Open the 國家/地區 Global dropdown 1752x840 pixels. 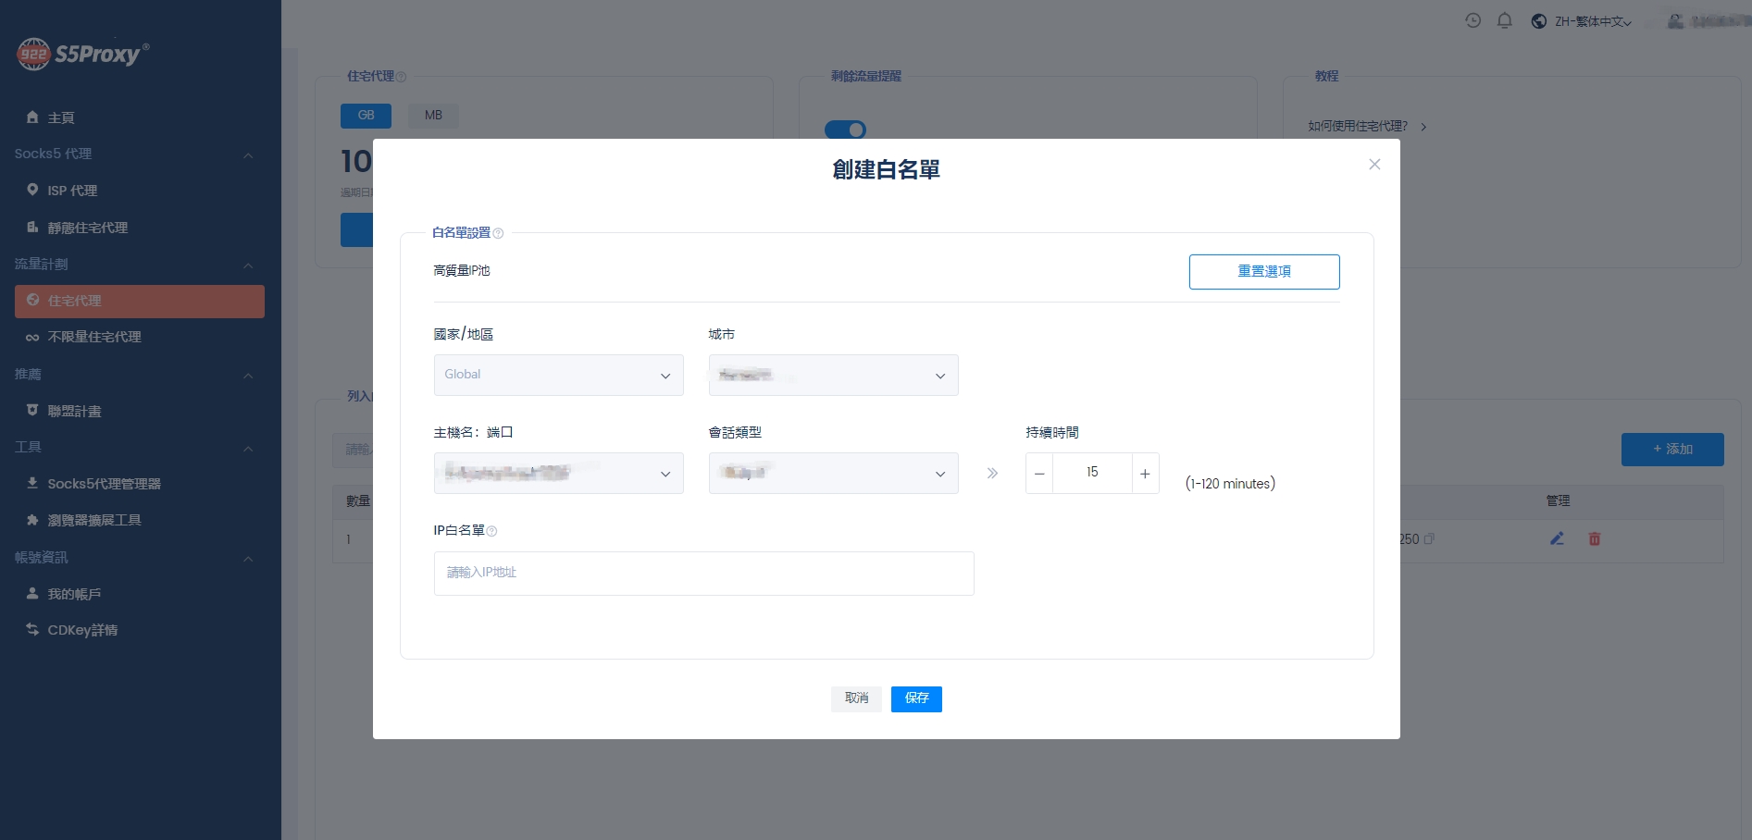tap(558, 375)
